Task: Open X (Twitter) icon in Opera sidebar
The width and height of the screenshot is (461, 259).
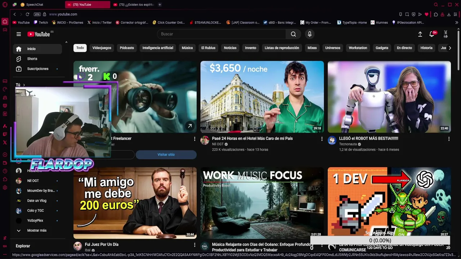Action: 5,142
